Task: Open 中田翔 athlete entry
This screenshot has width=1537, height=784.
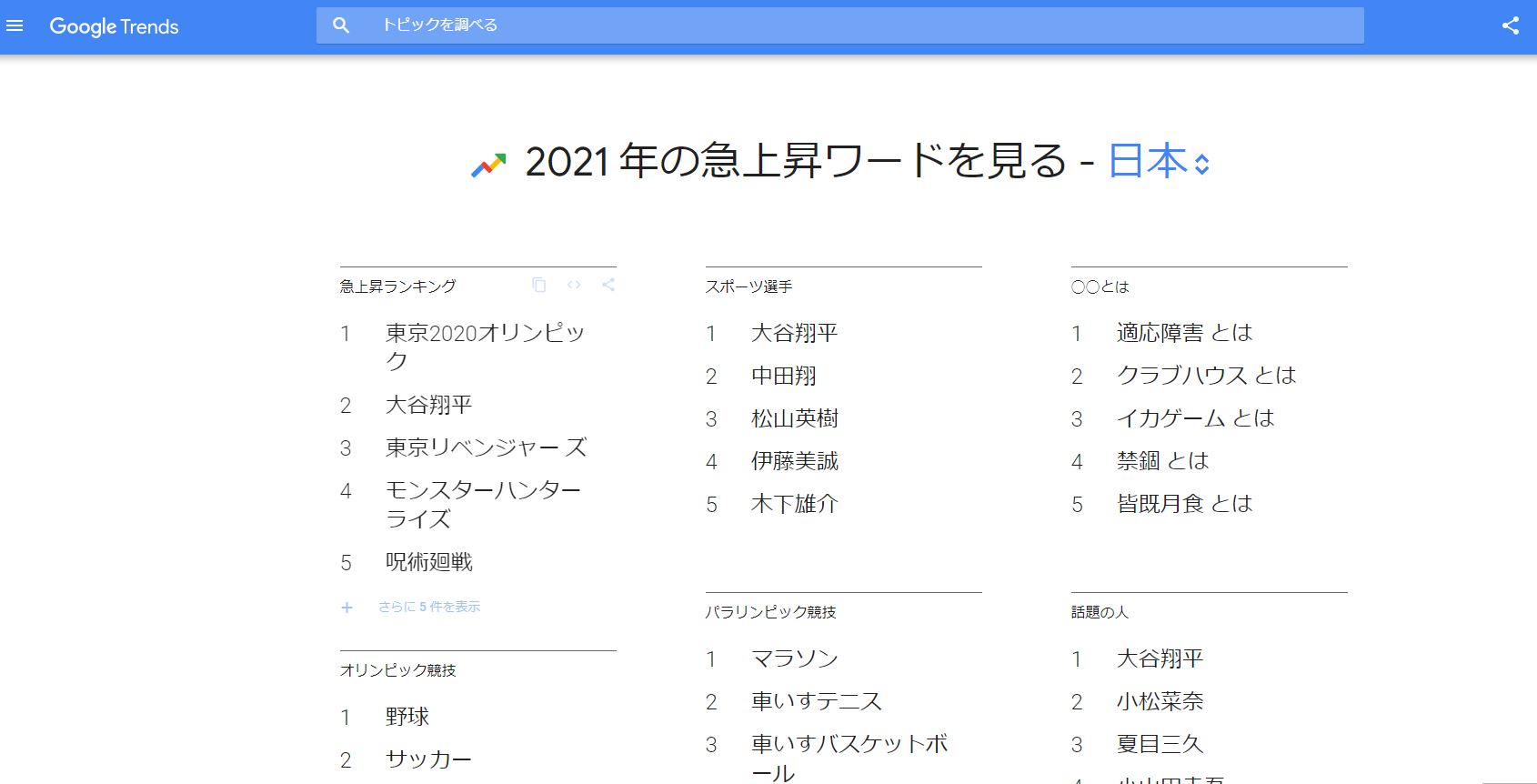Action: click(784, 376)
